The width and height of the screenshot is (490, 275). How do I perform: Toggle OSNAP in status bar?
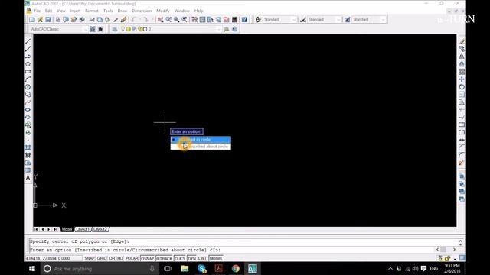147,258
